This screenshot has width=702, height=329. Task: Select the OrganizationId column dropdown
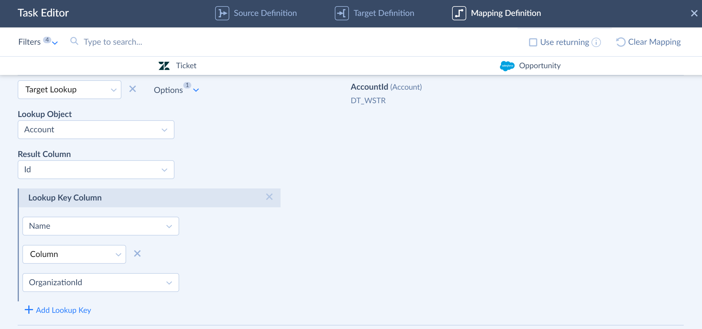click(x=101, y=282)
